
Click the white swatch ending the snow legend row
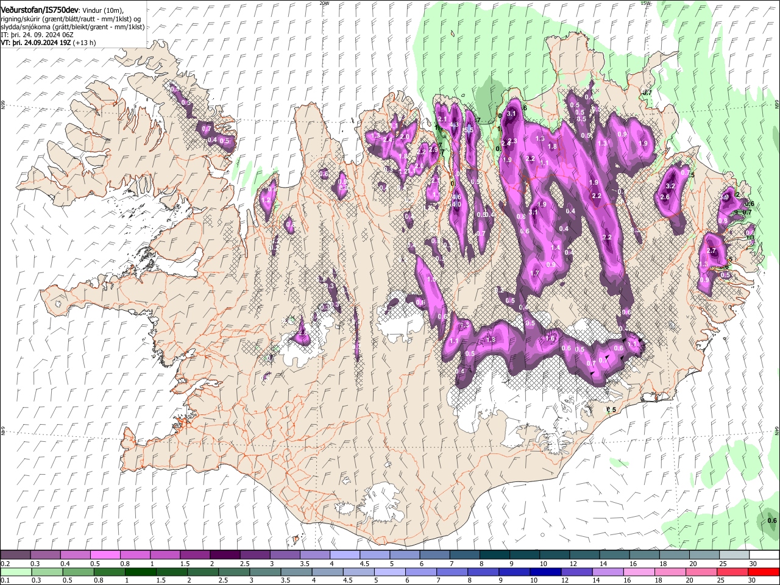click(764, 555)
